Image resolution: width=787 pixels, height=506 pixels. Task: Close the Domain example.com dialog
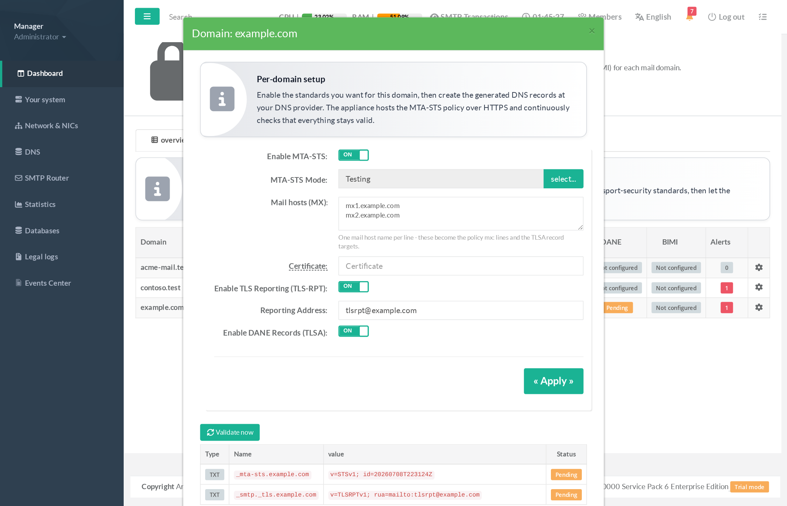(x=592, y=31)
